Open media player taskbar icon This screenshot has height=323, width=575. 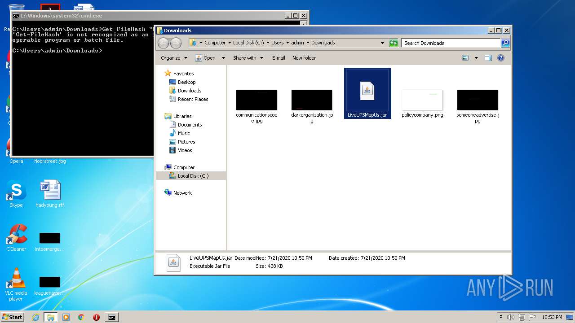[x=66, y=317]
